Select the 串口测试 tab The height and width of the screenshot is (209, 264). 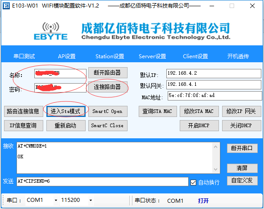[x=24, y=56]
